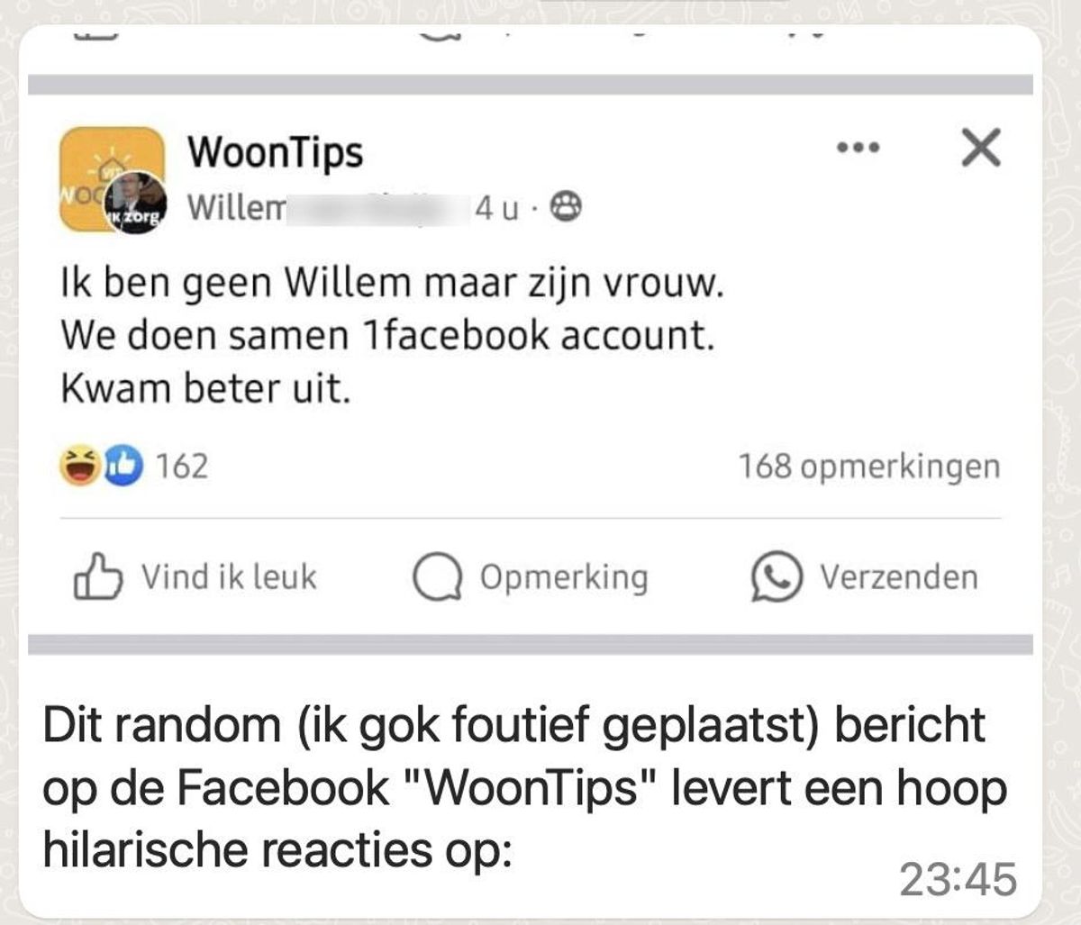Click the Opmerking button label
The height and width of the screenshot is (925, 1081).
coord(564,577)
